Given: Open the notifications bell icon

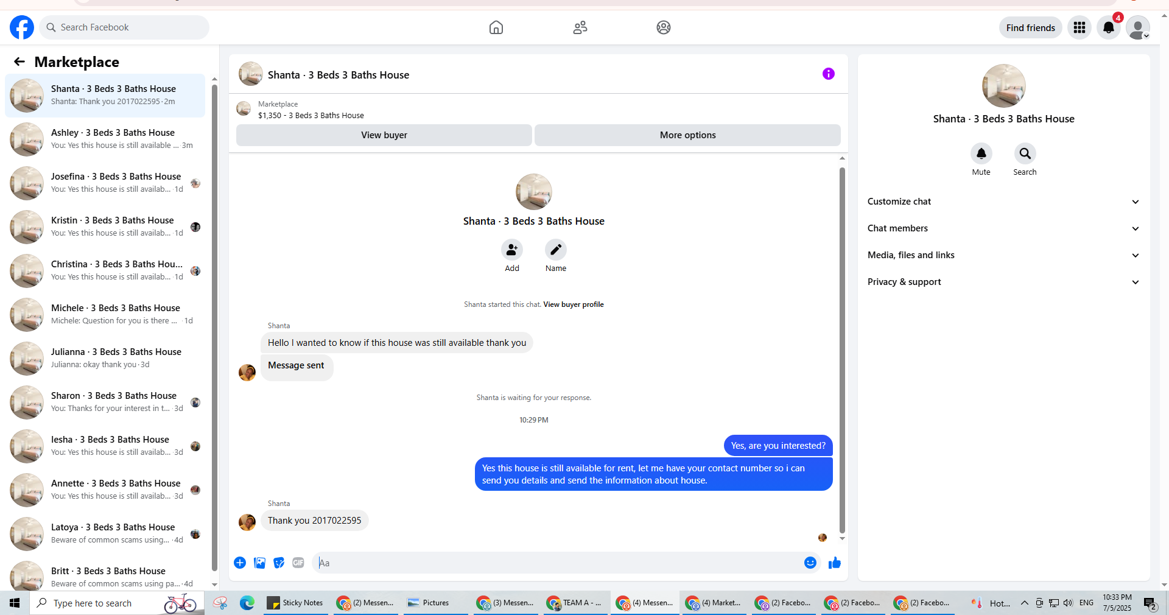Looking at the screenshot, I should coord(1109,27).
